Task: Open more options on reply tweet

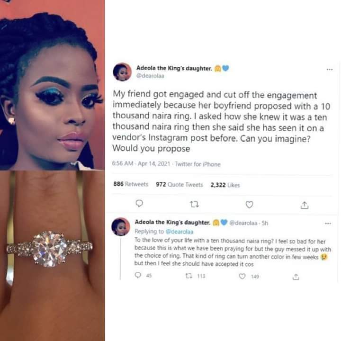Action: coord(328,224)
